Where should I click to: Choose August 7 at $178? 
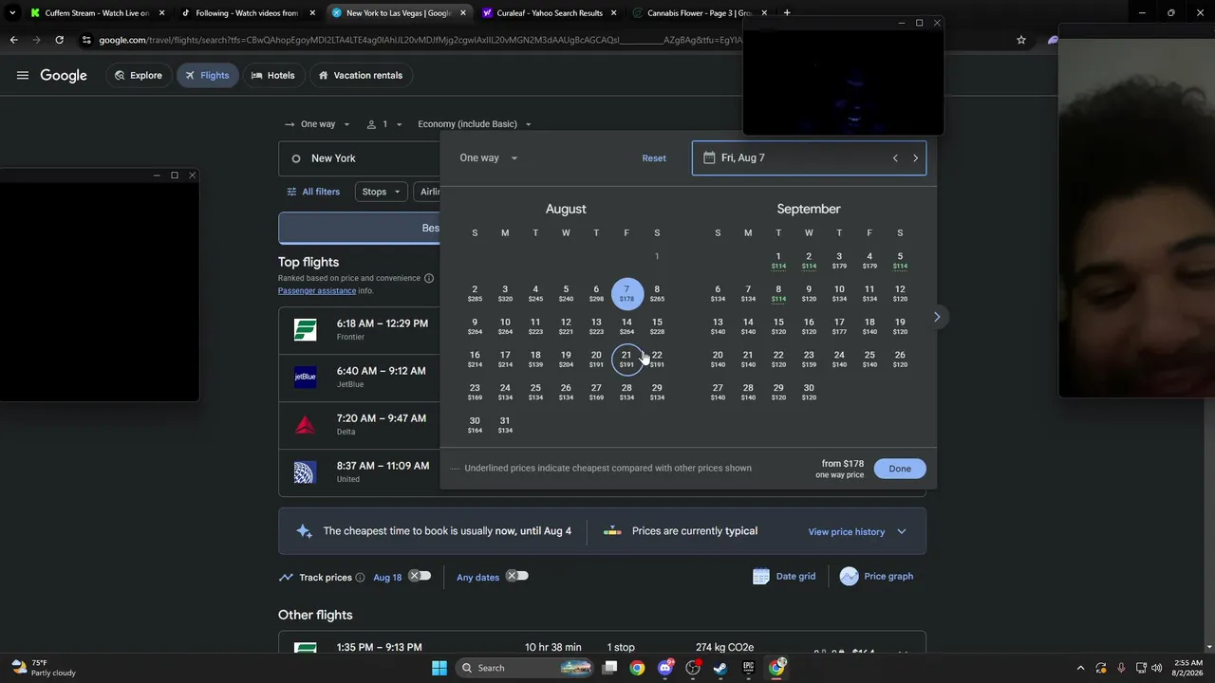pos(626,293)
